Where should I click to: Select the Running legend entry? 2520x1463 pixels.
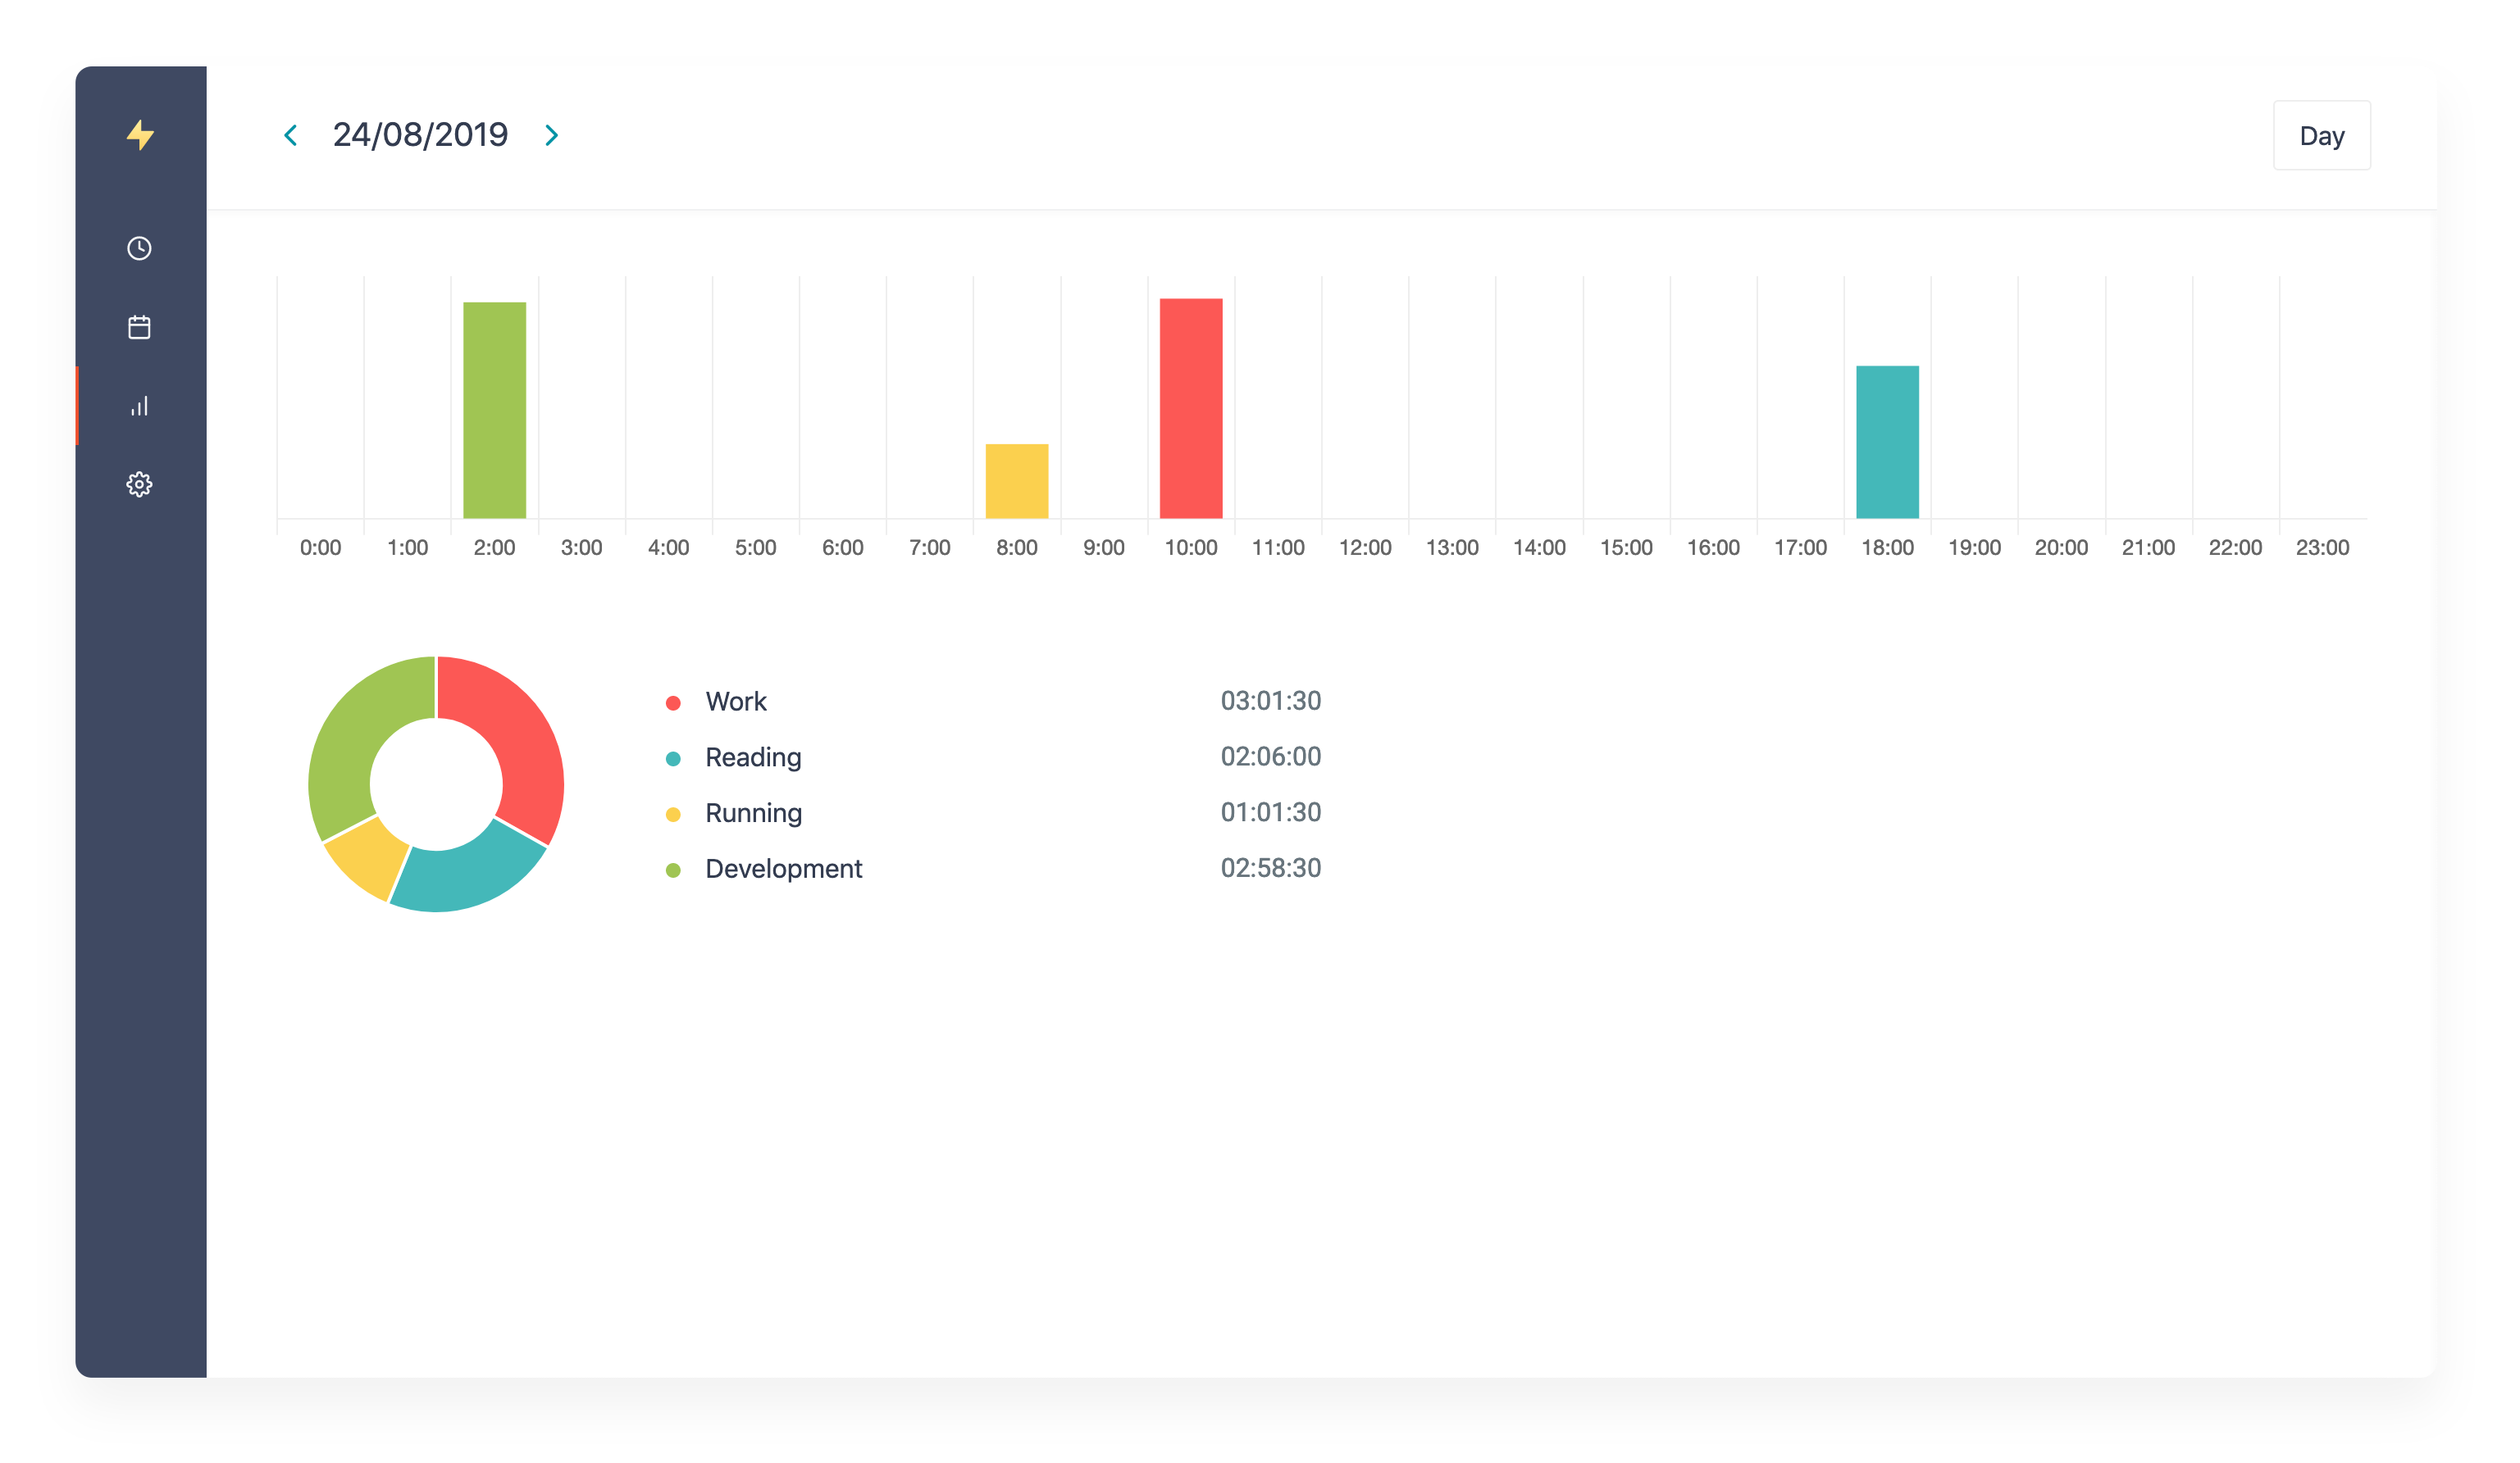click(752, 813)
